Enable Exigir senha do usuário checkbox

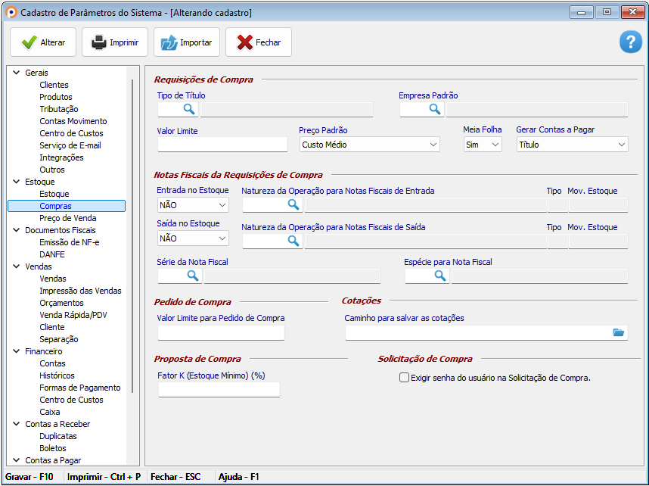tap(404, 378)
